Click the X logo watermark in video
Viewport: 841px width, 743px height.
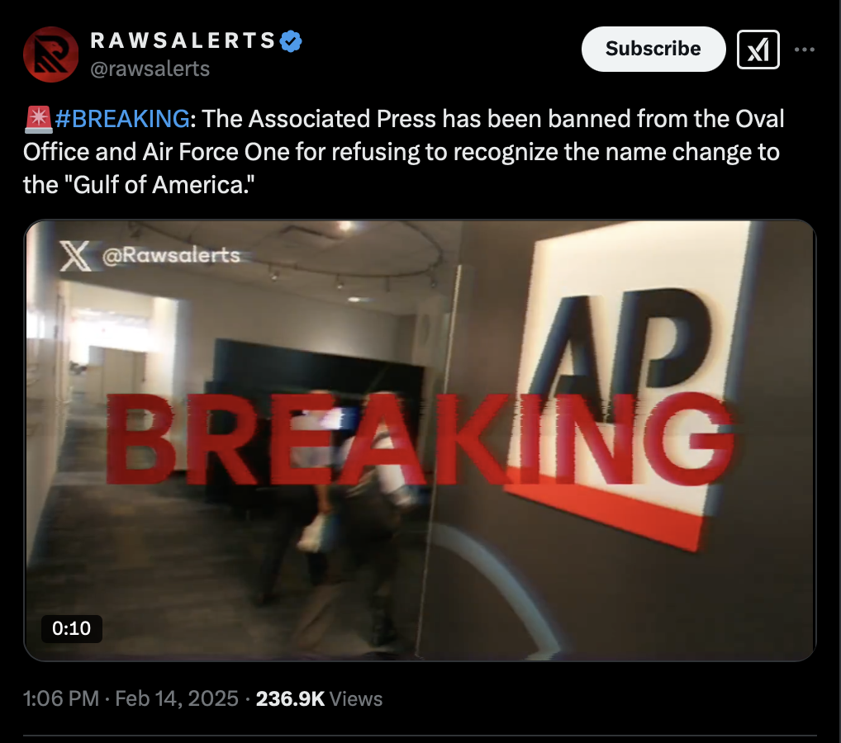pyautogui.click(x=75, y=256)
